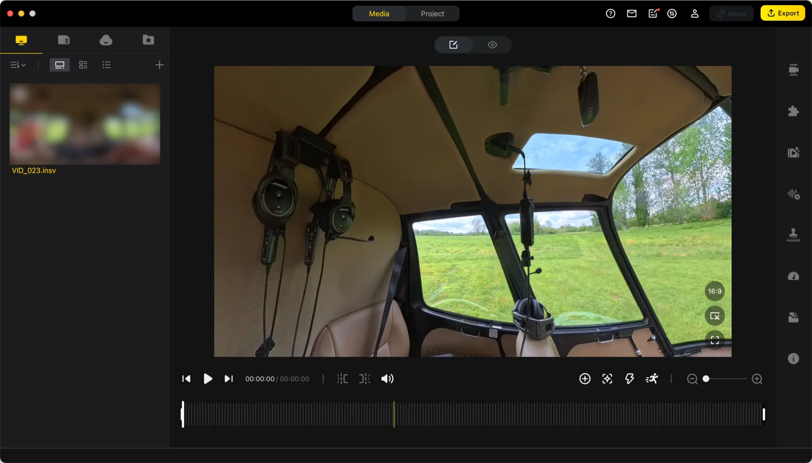Open the file info panel
Viewport: 812px width, 463px height.
[x=793, y=358]
